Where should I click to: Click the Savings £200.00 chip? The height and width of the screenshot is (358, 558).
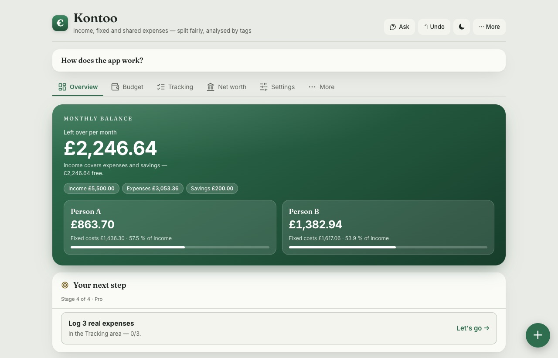212,189
